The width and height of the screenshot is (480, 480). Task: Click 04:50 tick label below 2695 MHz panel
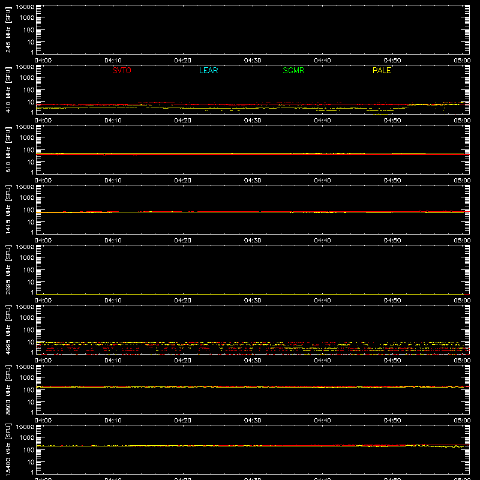392,301
